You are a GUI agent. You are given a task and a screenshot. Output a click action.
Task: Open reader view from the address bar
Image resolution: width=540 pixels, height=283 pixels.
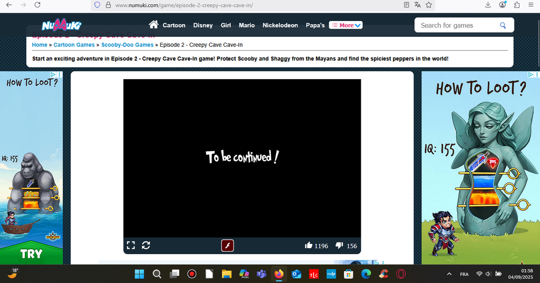point(406,5)
